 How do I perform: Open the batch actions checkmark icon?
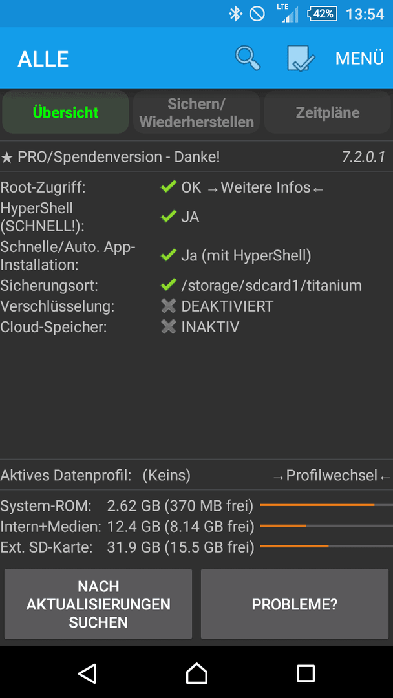click(301, 58)
